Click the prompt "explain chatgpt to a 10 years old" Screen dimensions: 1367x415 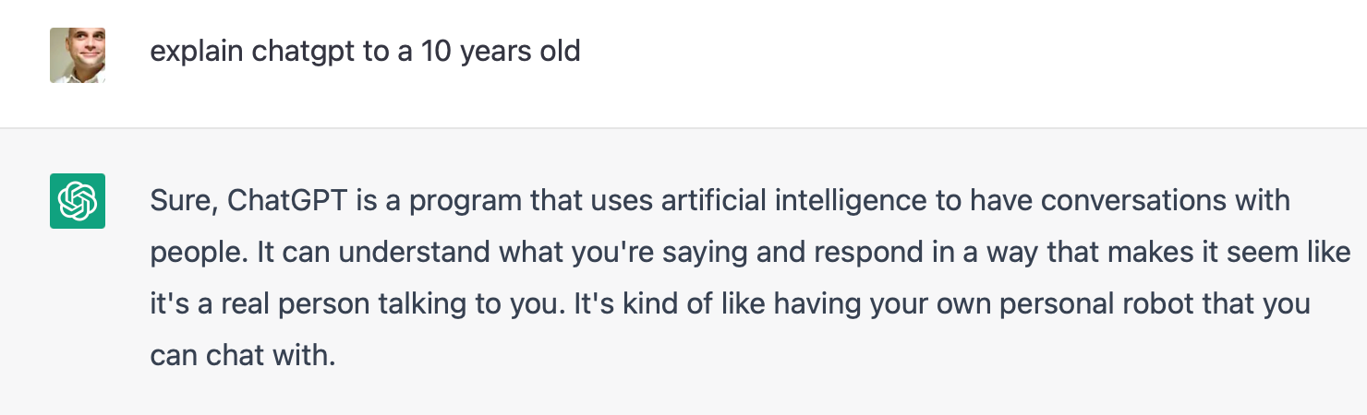365,51
